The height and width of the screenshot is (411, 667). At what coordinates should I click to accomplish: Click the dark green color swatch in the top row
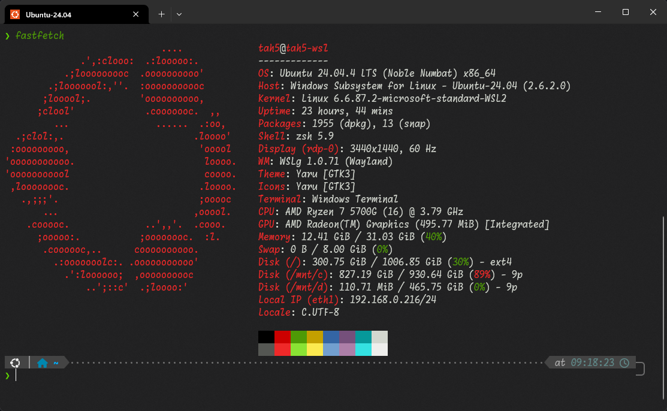pos(298,337)
